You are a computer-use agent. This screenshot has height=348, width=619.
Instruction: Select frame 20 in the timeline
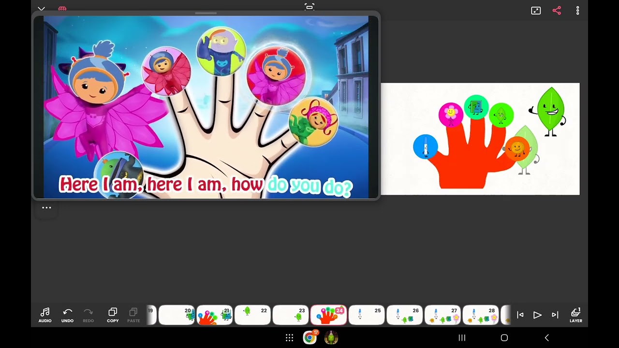click(177, 315)
